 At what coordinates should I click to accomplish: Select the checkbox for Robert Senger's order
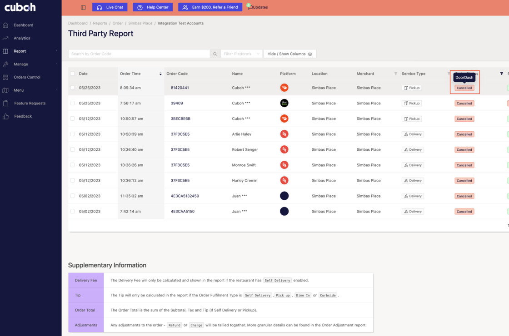(72, 149)
